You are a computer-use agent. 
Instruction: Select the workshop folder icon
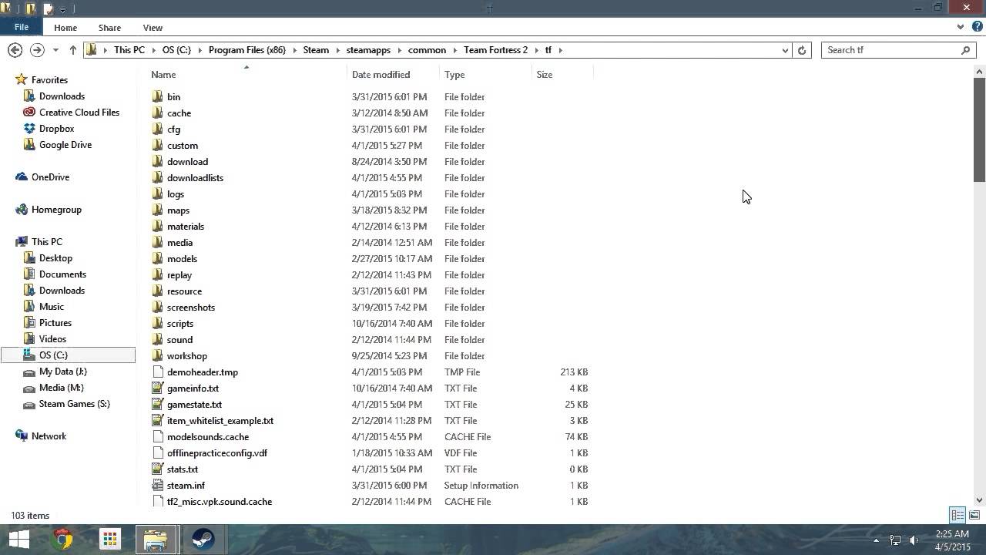158,355
